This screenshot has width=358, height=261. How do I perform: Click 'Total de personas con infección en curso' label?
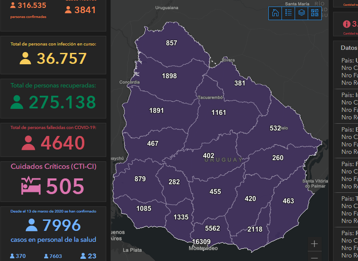tap(53, 44)
